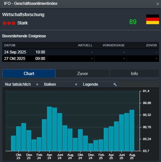This screenshot has height=162, width=161.
Task: Click the ZUVOR column header
Action: [x=151, y=45]
